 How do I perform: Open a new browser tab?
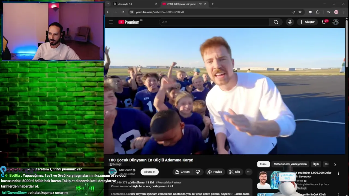(x=213, y=4)
